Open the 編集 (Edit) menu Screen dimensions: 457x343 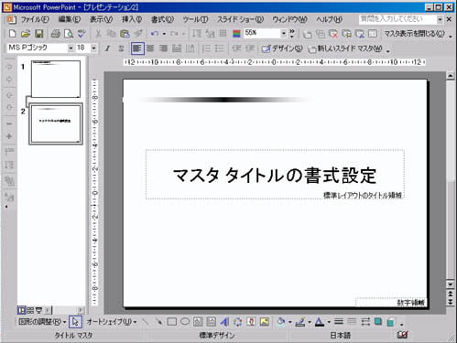[70, 19]
